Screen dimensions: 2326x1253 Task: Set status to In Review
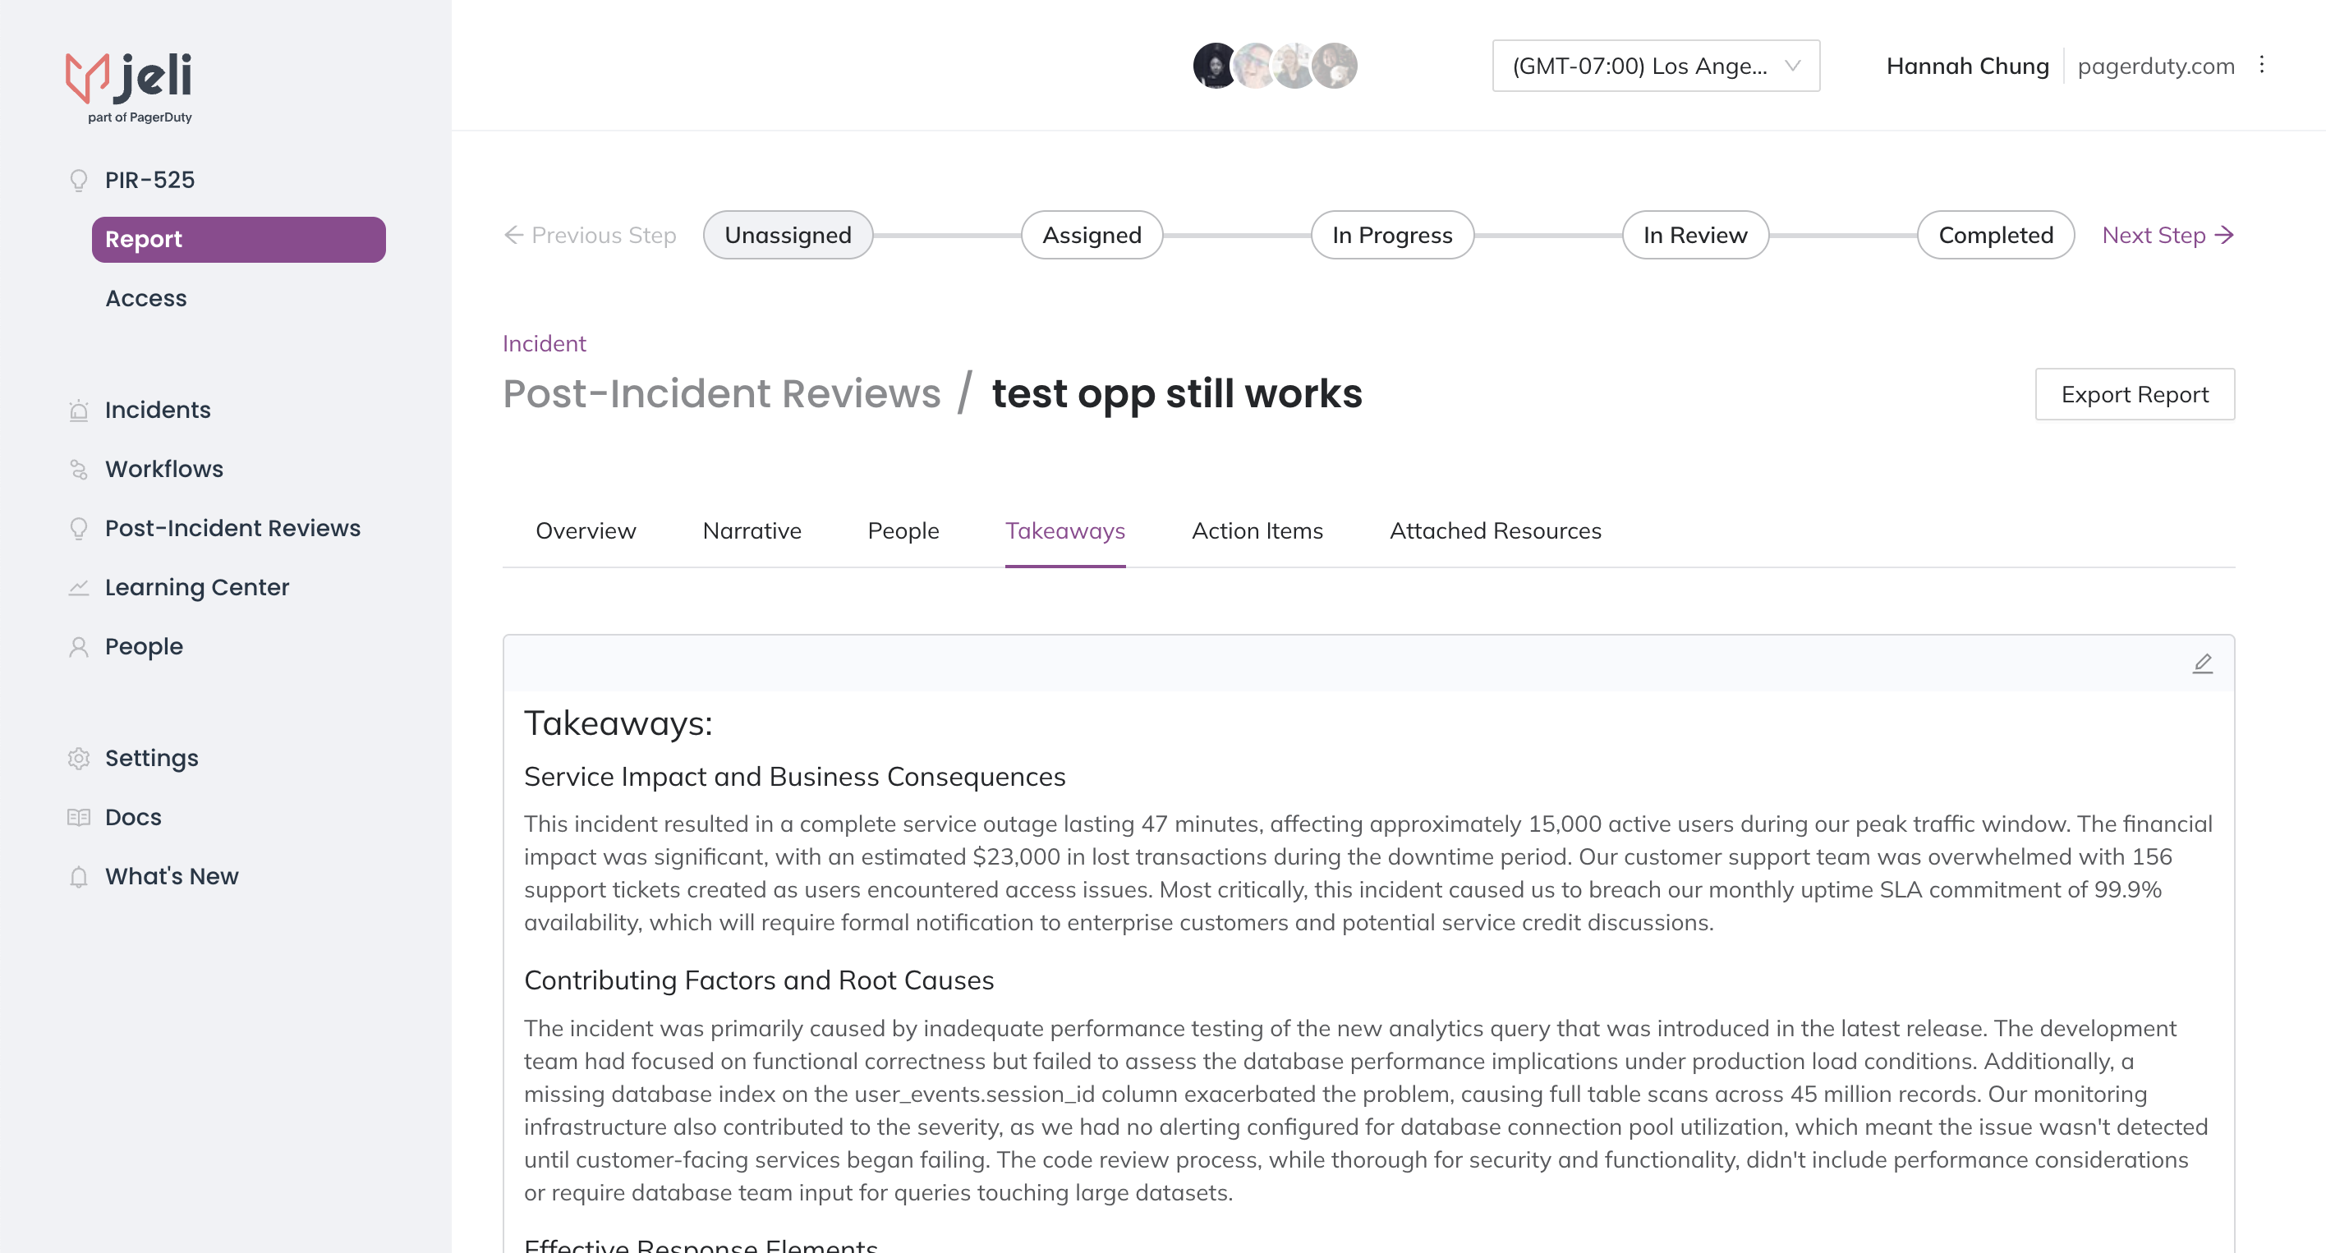click(x=1695, y=236)
